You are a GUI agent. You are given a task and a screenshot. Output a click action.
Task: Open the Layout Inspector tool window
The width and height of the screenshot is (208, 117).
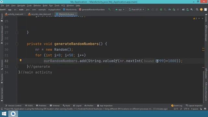coord(194,106)
